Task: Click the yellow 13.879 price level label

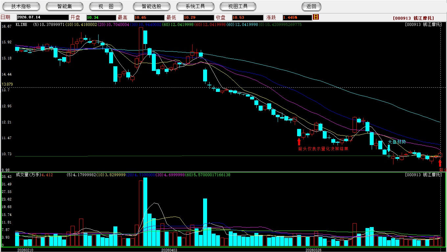Action: 7,84
